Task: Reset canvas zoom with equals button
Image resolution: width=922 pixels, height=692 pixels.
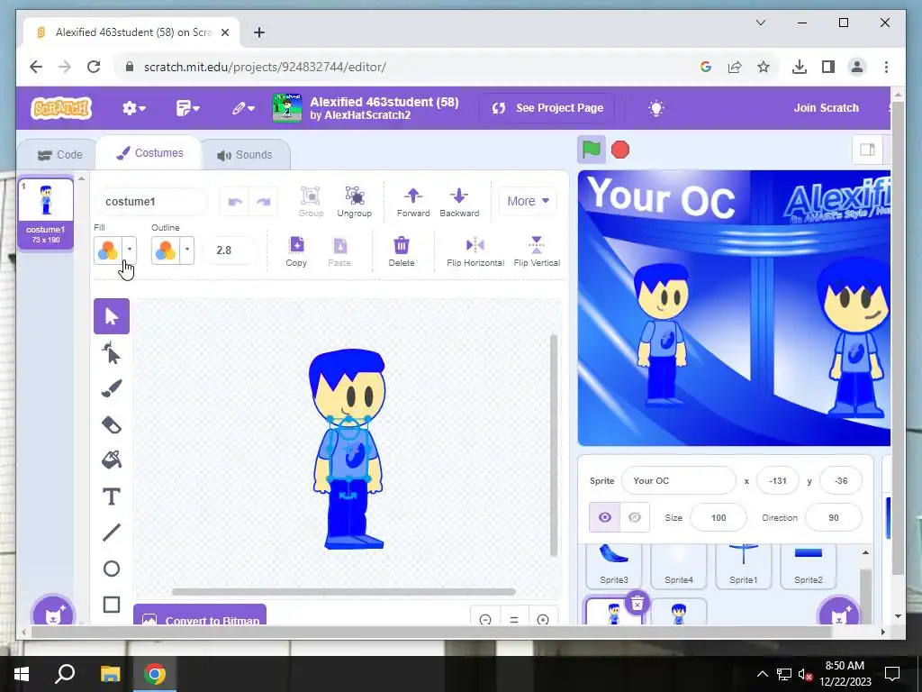Action: click(514, 620)
